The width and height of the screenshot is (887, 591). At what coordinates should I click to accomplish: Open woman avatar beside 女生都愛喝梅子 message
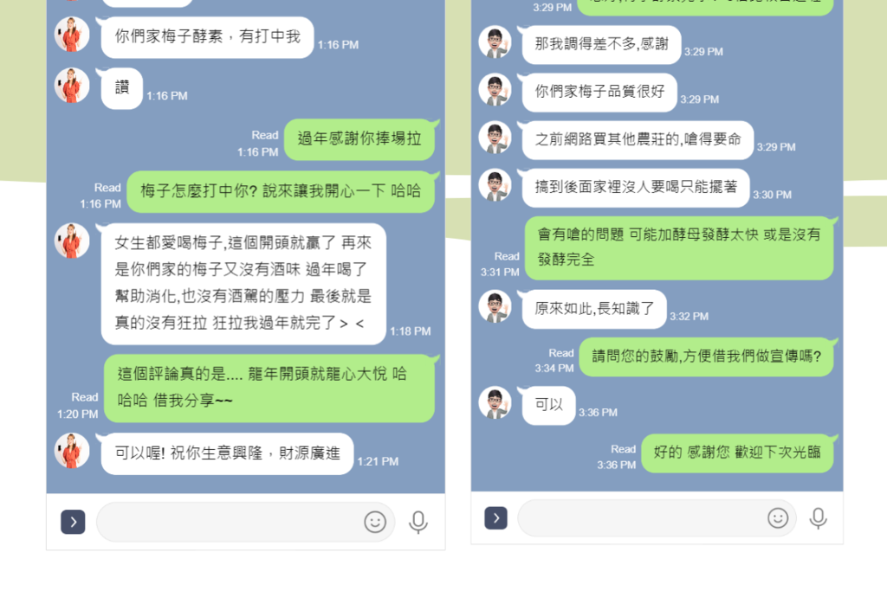[x=72, y=241]
